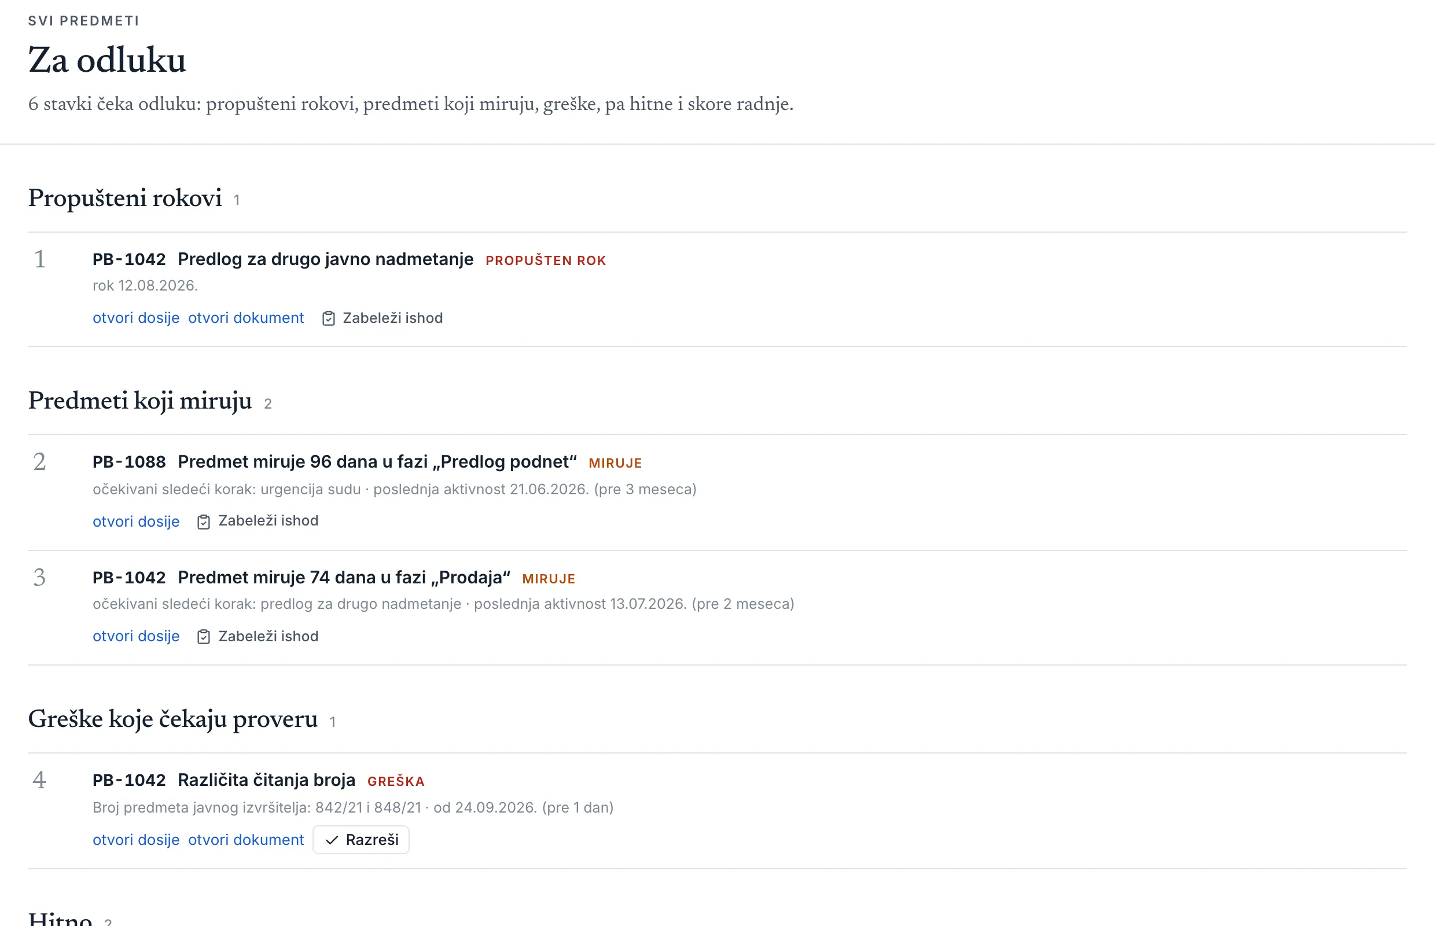Image resolution: width=1435 pixels, height=926 pixels.
Task: Record outcome for 74-day stalled case
Action: 258,636
